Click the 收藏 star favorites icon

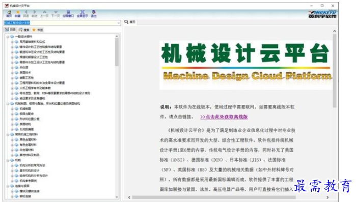pos(17,14)
